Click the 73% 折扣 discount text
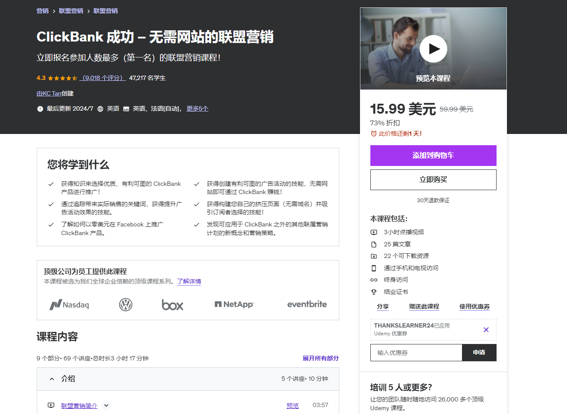The width and height of the screenshot is (567, 414). 385,123
